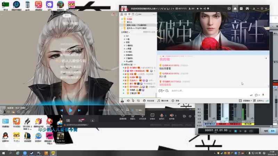Click the sidebar search field containing 'tian'

pyautogui.click(x=146, y=14)
